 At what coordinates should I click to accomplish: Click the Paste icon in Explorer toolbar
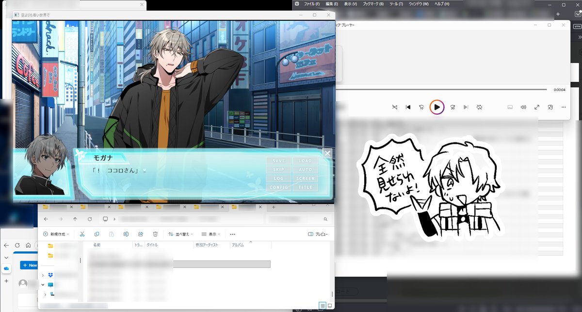tap(112, 234)
